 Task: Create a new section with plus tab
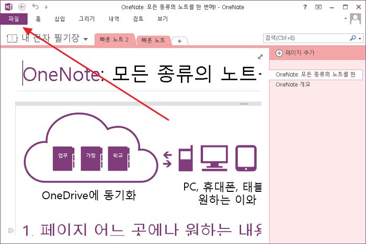pyautogui.click(x=179, y=41)
